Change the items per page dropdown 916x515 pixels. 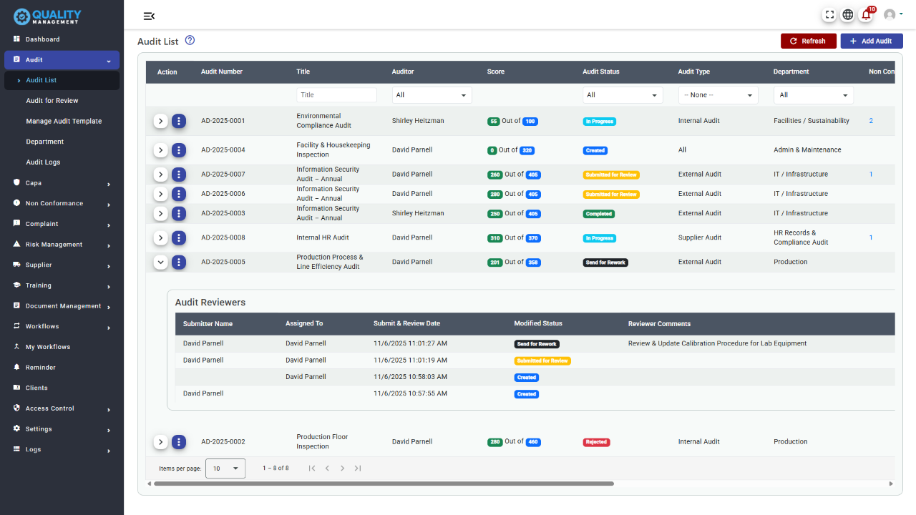pos(225,469)
